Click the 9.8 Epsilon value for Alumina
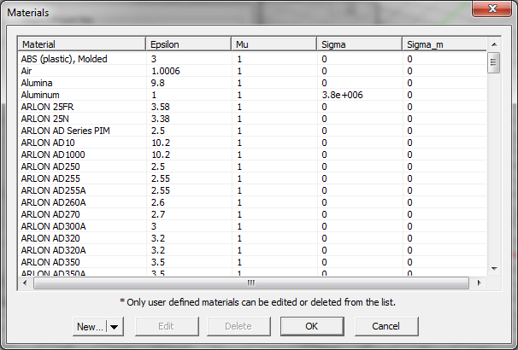Screen dimensions: 518x350 157,83
